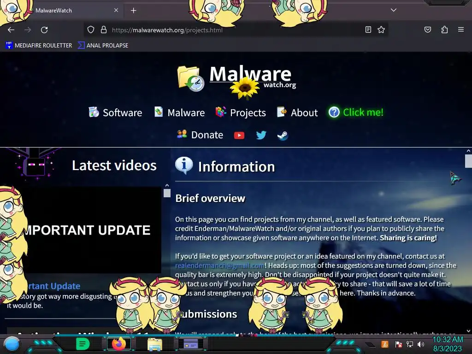472x354 pixels.
Task: Open the Important Update video title link
Action: click(x=54, y=286)
